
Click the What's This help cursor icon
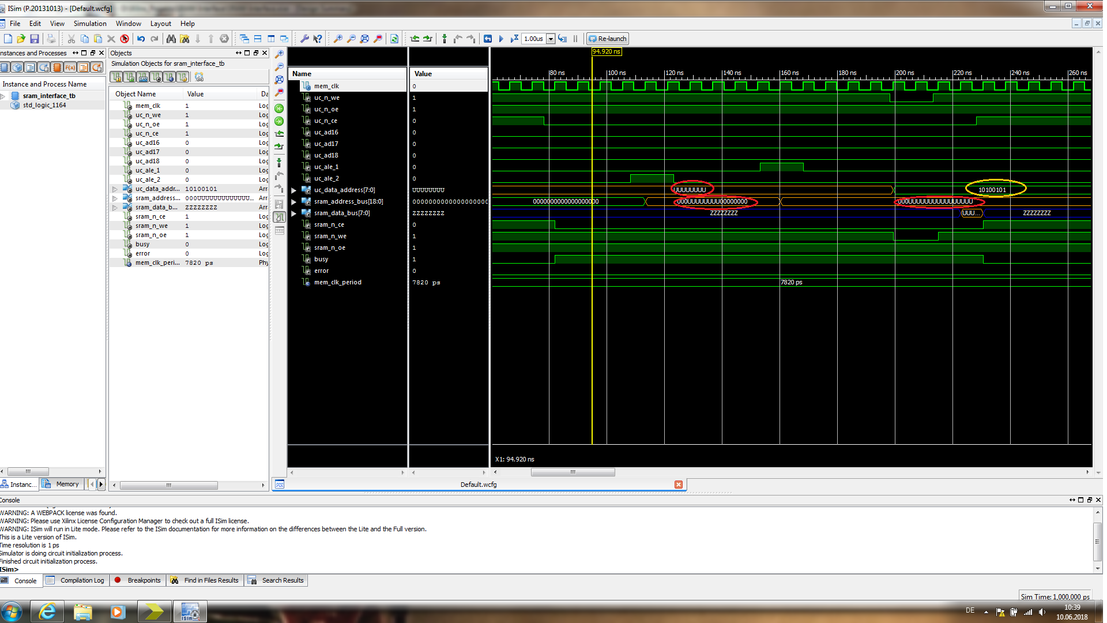coord(318,39)
